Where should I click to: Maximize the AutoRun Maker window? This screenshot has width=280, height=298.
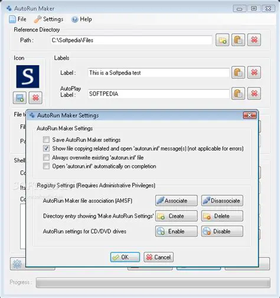[x=254, y=8]
